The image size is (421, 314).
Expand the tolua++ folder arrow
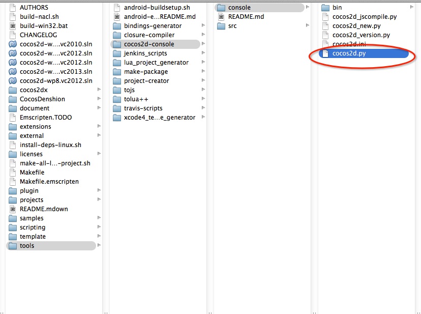coord(203,99)
